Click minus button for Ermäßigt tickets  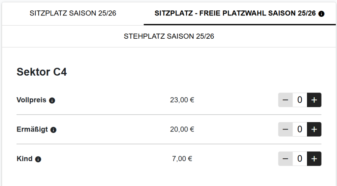[285, 129]
